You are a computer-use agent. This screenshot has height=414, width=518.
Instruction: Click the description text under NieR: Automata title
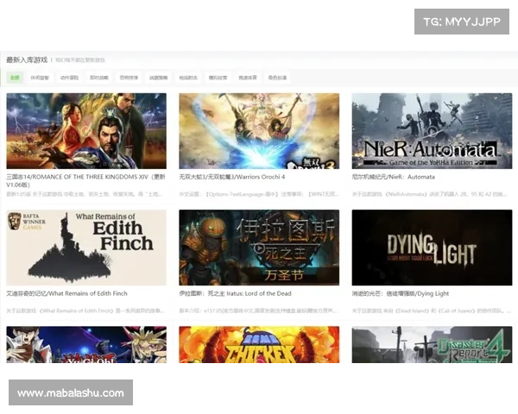click(x=429, y=194)
